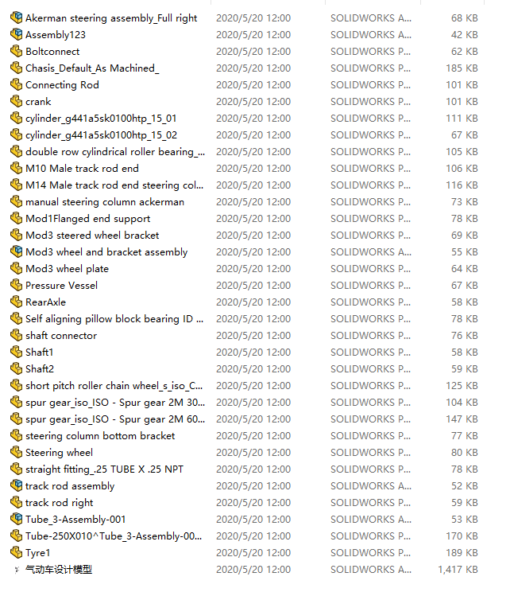The height and width of the screenshot is (596, 510).
Task: Click the Self aligning pillow block bearing icon
Action: coord(17,318)
